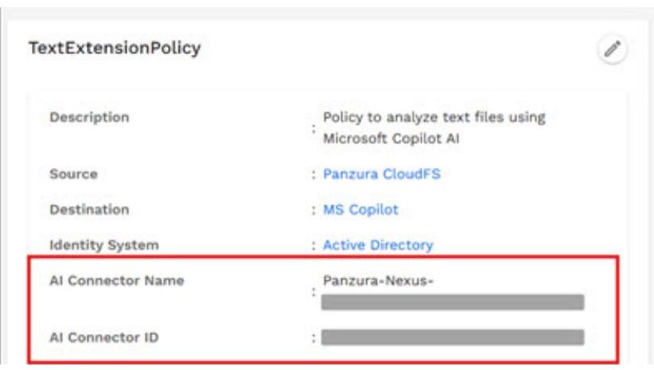The image size is (654, 370).
Task: Click the Identity System field label
Action: coord(104,245)
